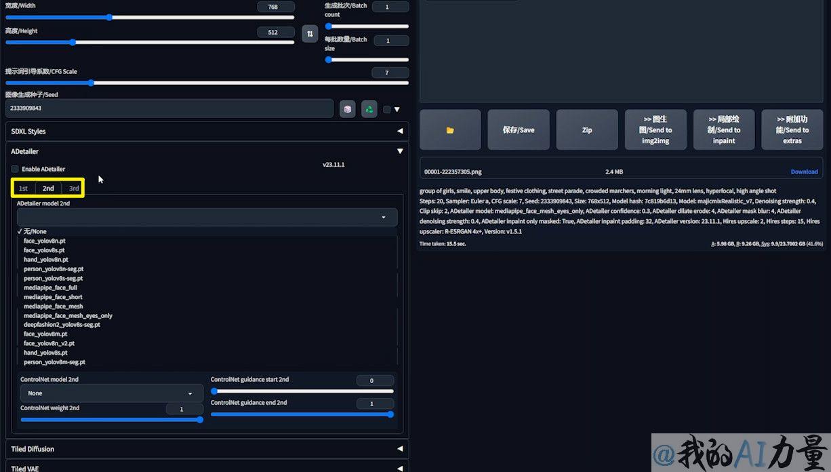Adjust the Height slider

(x=150, y=42)
